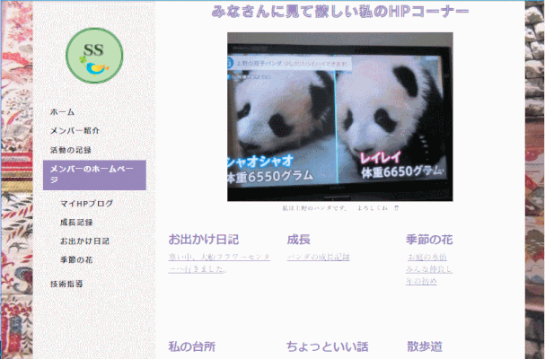Open the パンダの成長記録 link
The height and width of the screenshot is (359, 545).
coord(319,258)
